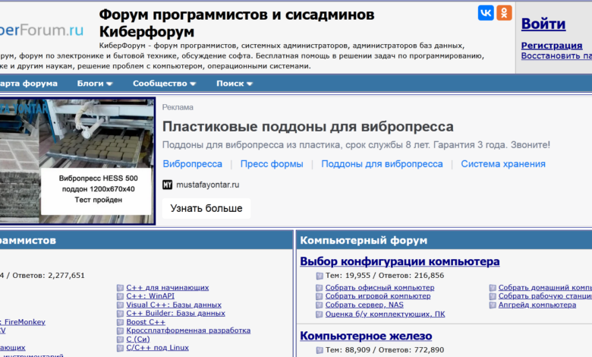The height and width of the screenshot is (357, 592).
Task: Open the Boost C++ subforum
Action: (x=146, y=322)
